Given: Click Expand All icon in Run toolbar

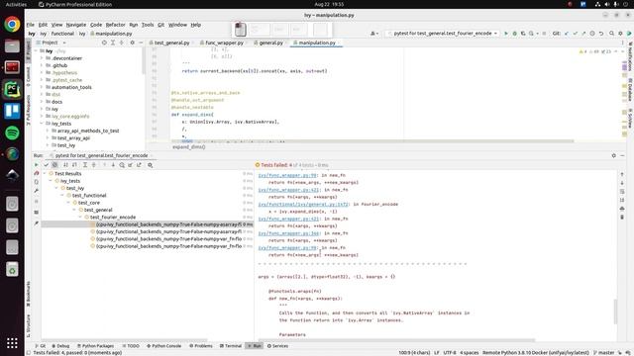Looking at the screenshot, I should coord(85,165).
